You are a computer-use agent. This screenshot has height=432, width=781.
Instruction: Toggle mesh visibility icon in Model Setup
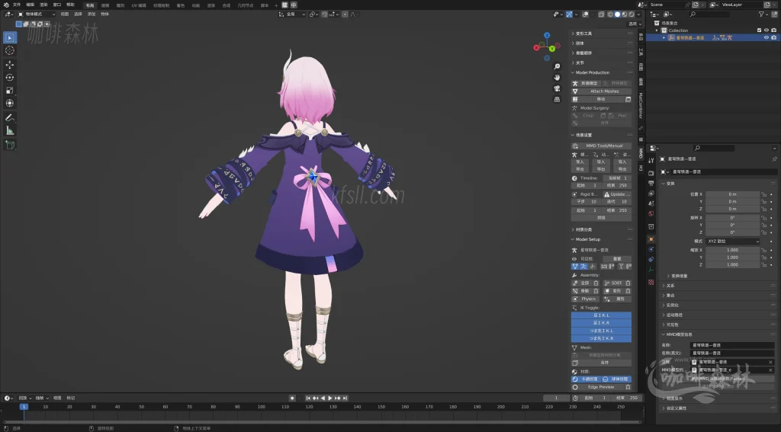point(575,267)
